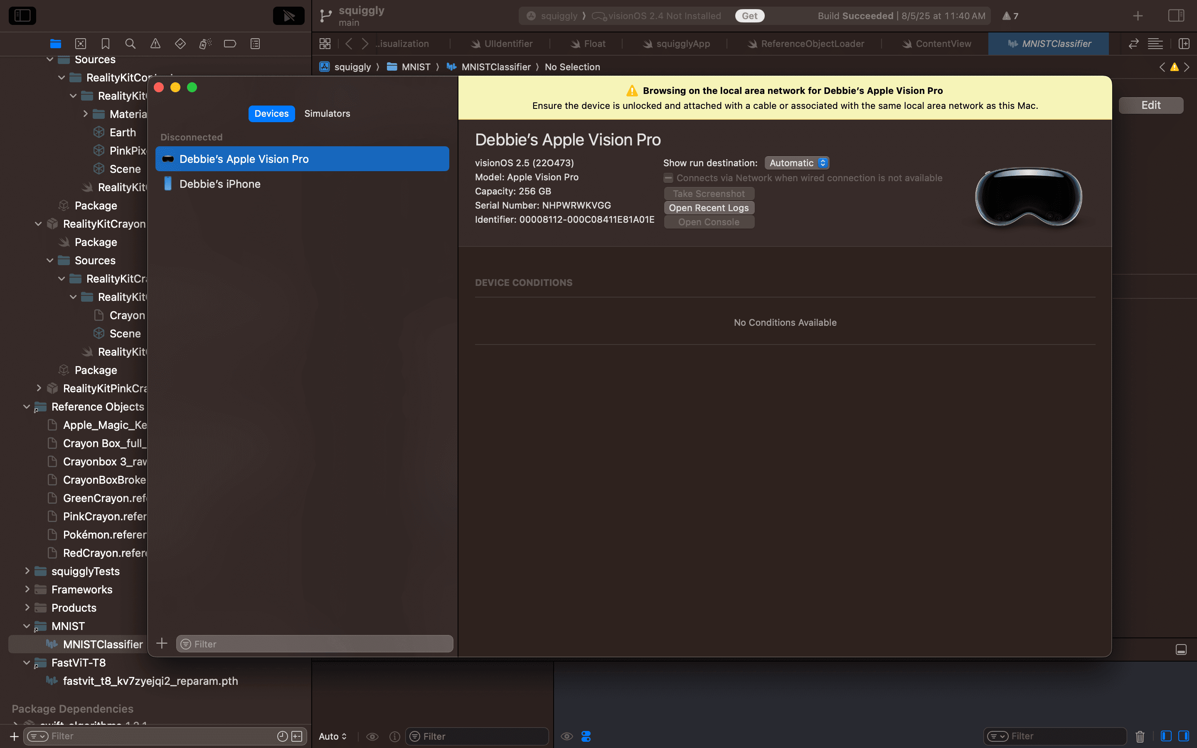Collapse the Reference Objects group
The image size is (1197, 748).
pos(27,407)
